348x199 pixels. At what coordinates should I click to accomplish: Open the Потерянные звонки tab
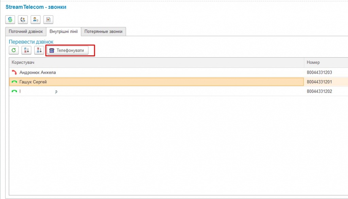[x=103, y=32]
